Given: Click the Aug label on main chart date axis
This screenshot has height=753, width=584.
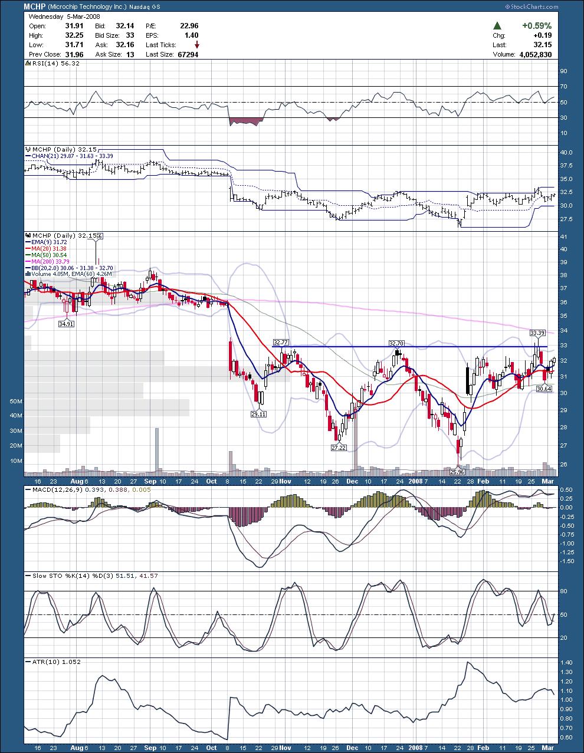Looking at the screenshot, I should coord(77,481).
